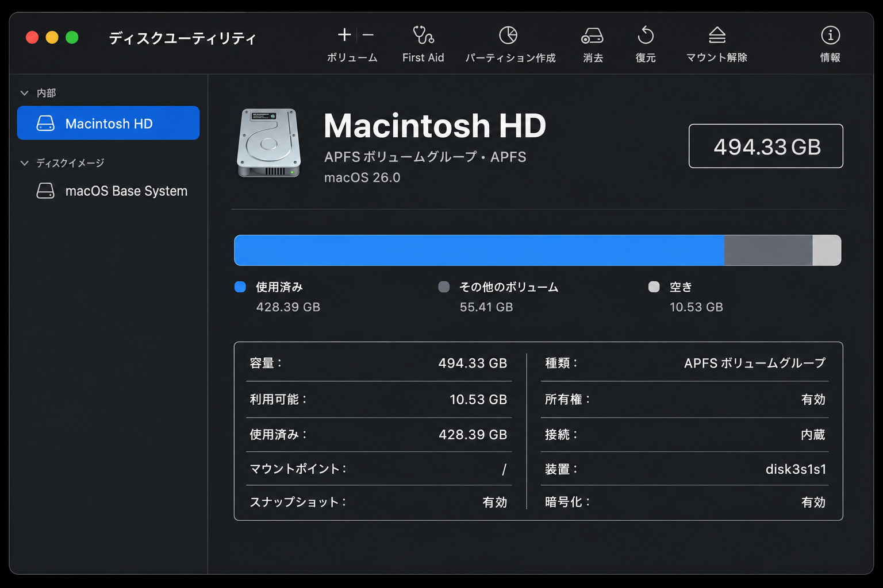Click the blue 使用済み legend swatch
883x588 pixels.
click(x=240, y=287)
